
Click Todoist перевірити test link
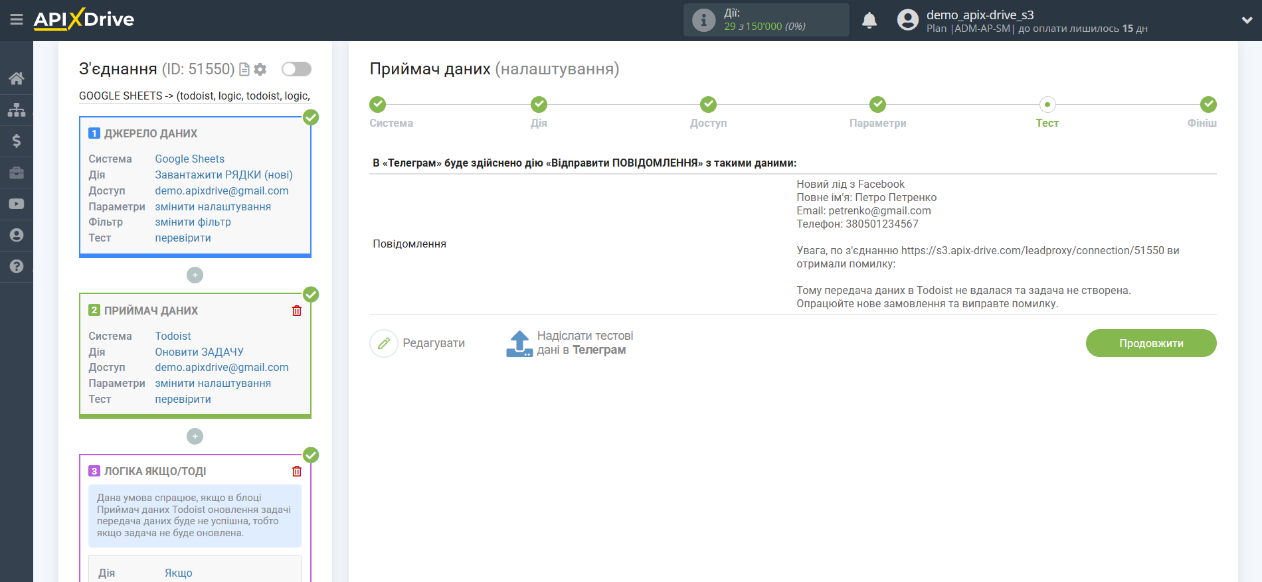point(183,399)
